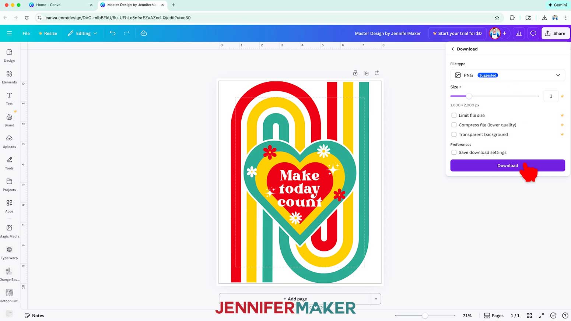Screen dimensions: 571x321
Task: Open the Change Background app
Action: click(x=9, y=275)
